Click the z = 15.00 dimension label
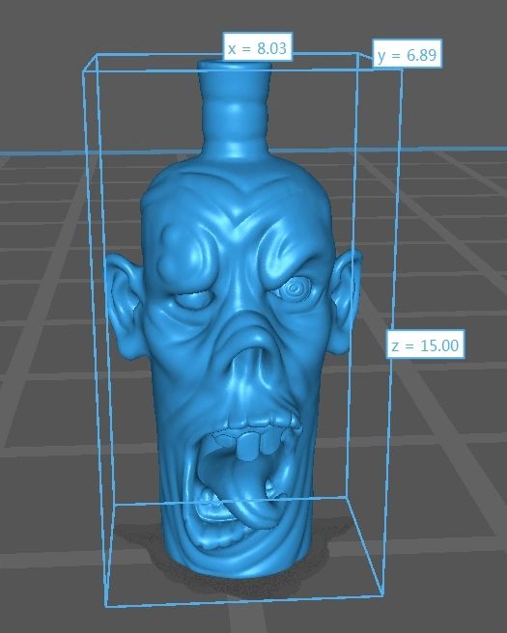This screenshot has width=507, height=633. tap(425, 344)
